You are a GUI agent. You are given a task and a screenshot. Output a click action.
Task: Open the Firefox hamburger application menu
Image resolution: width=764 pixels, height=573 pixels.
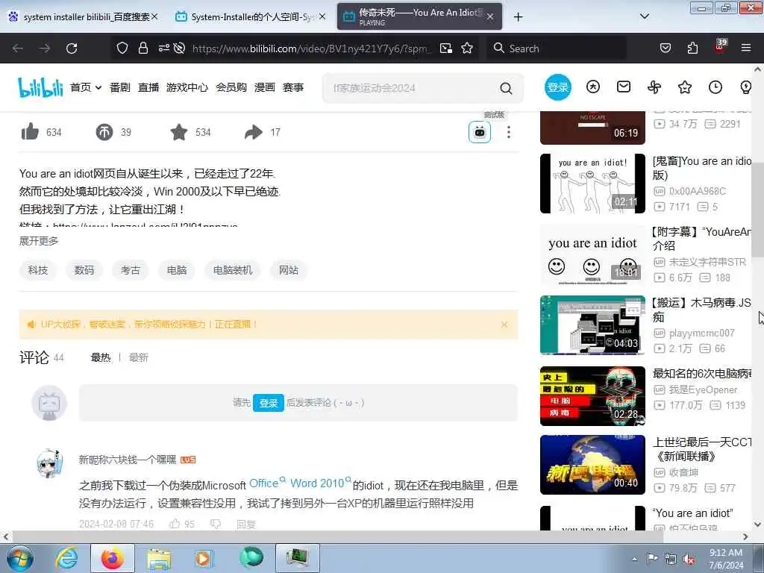tap(746, 48)
